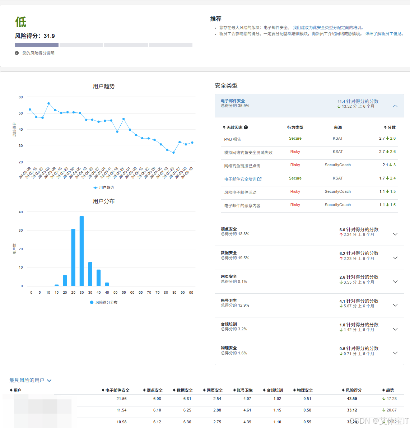
Task: Sort by 无效因素 column arrows
Action: coord(224,127)
